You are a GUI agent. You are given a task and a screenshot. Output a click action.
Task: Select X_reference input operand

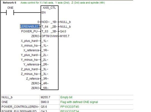(x=31, y=50)
